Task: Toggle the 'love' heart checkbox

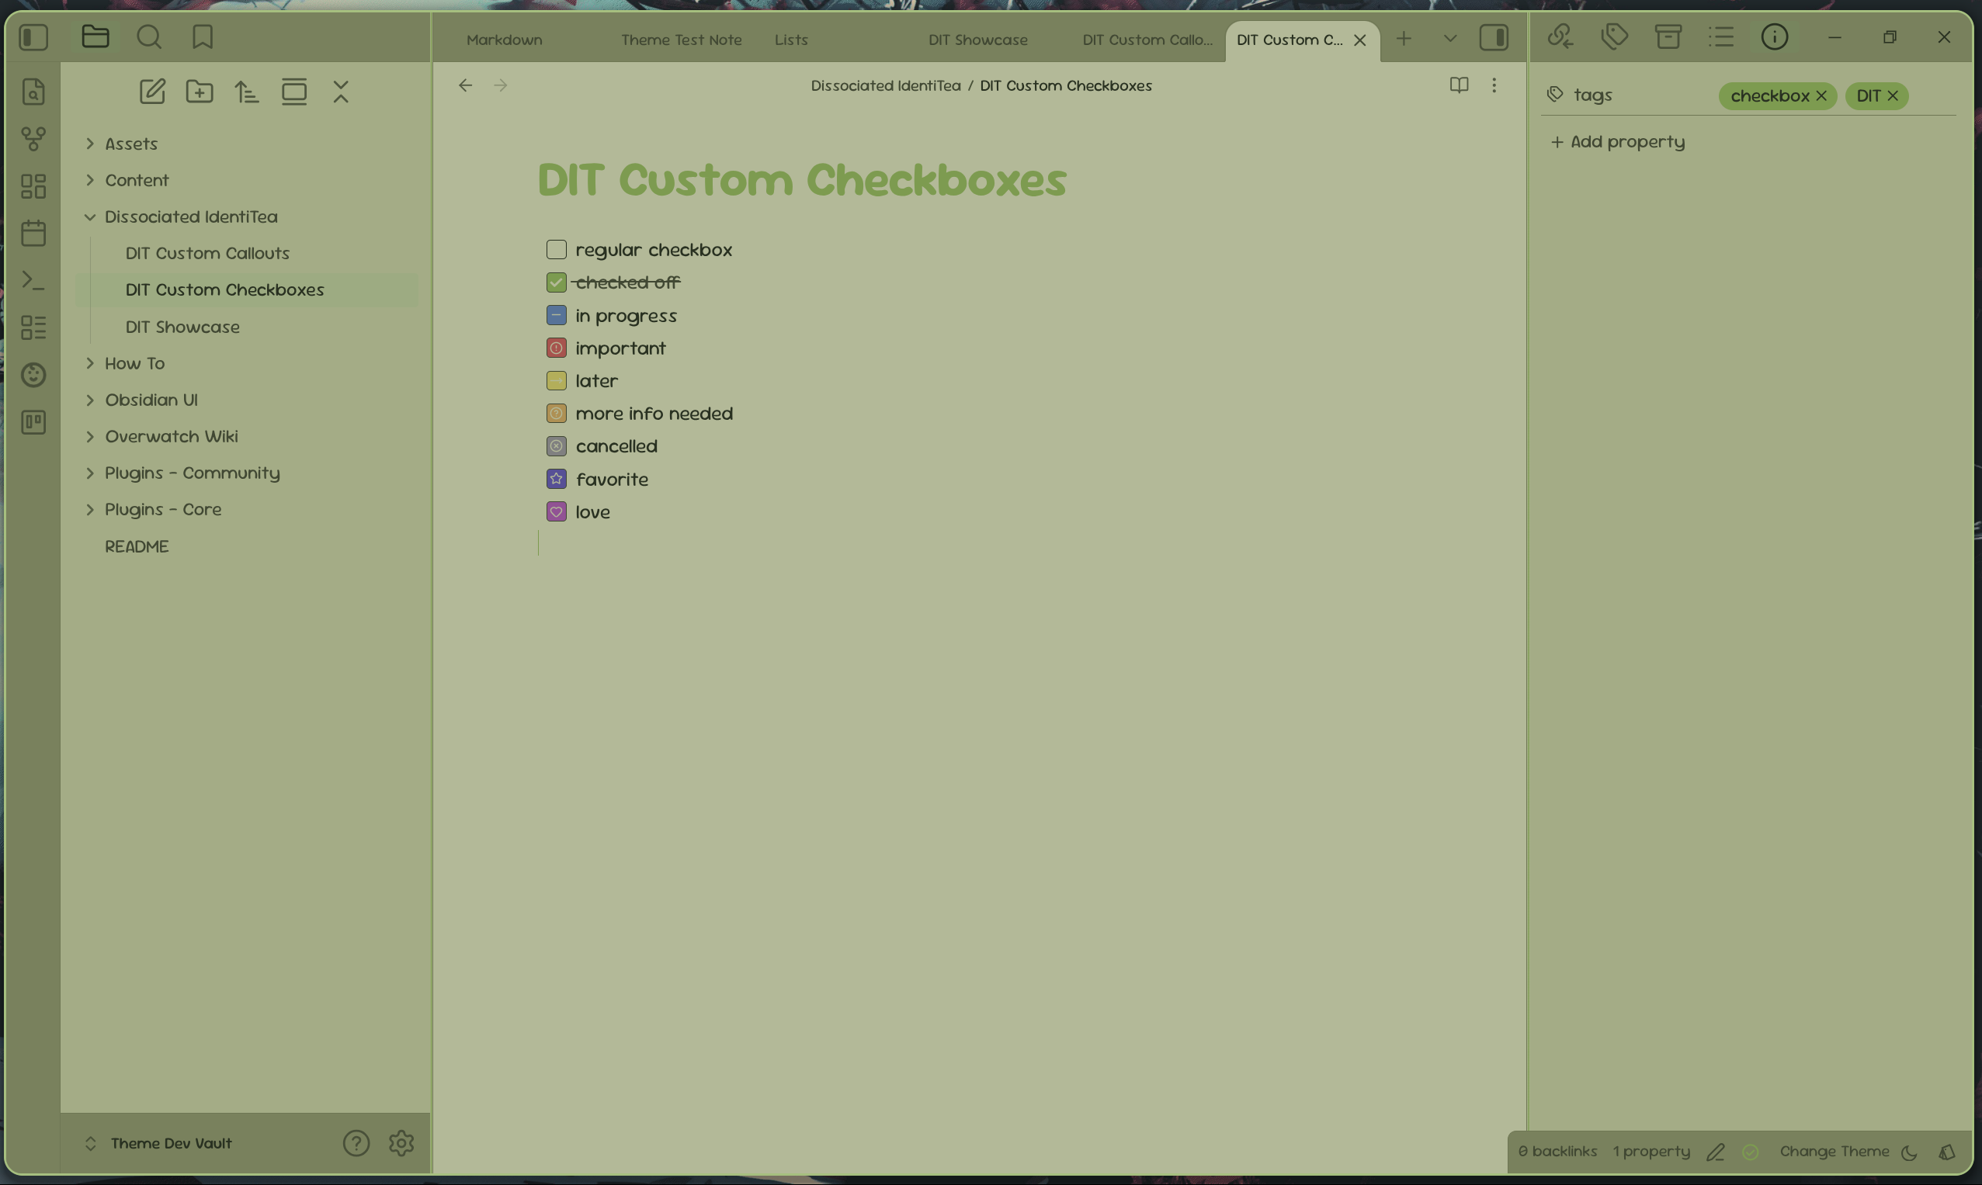Action: (556, 512)
